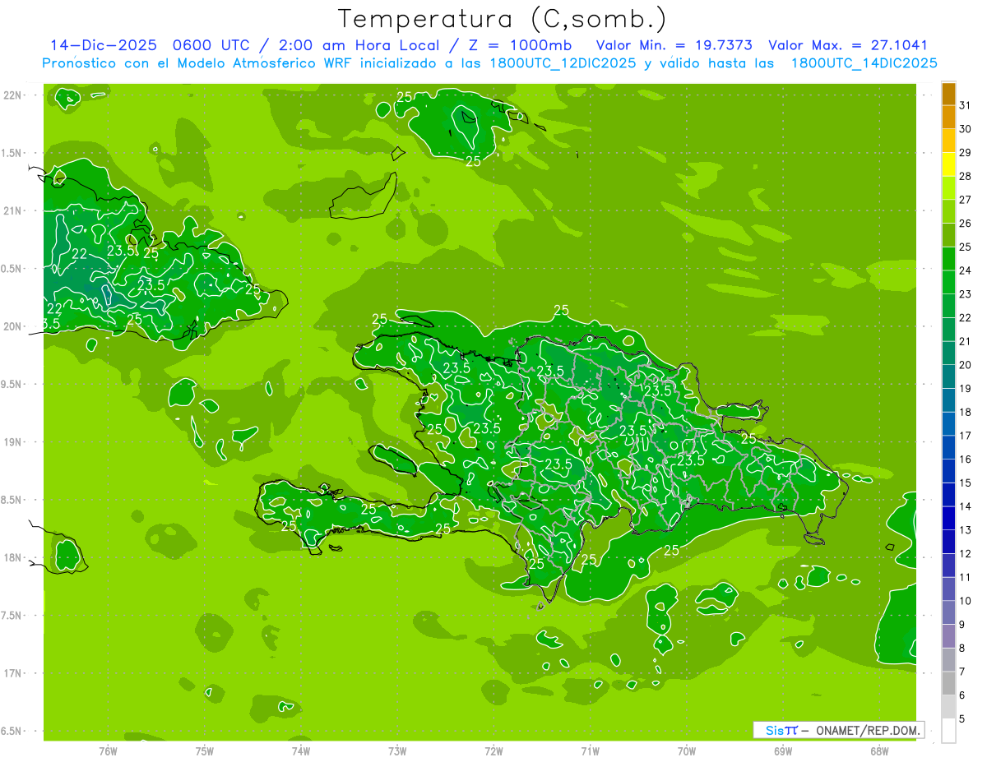Click the 72W longitude axis label
This screenshot has width=987, height=762.
[493, 750]
